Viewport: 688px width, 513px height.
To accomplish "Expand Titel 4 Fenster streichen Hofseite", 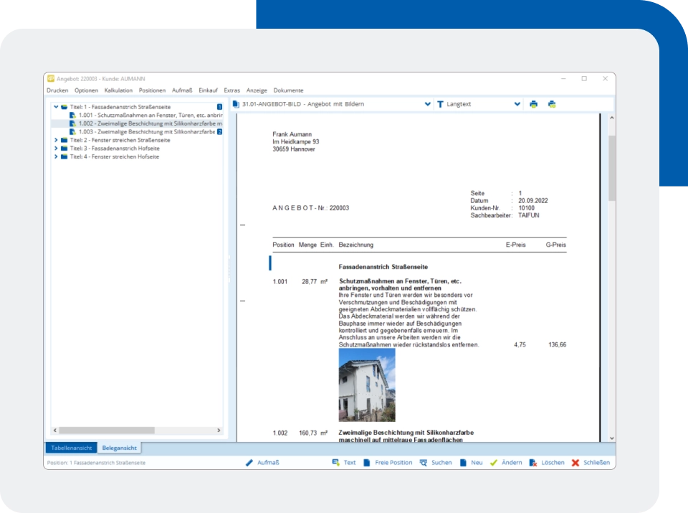I will click(x=56, y=156).
